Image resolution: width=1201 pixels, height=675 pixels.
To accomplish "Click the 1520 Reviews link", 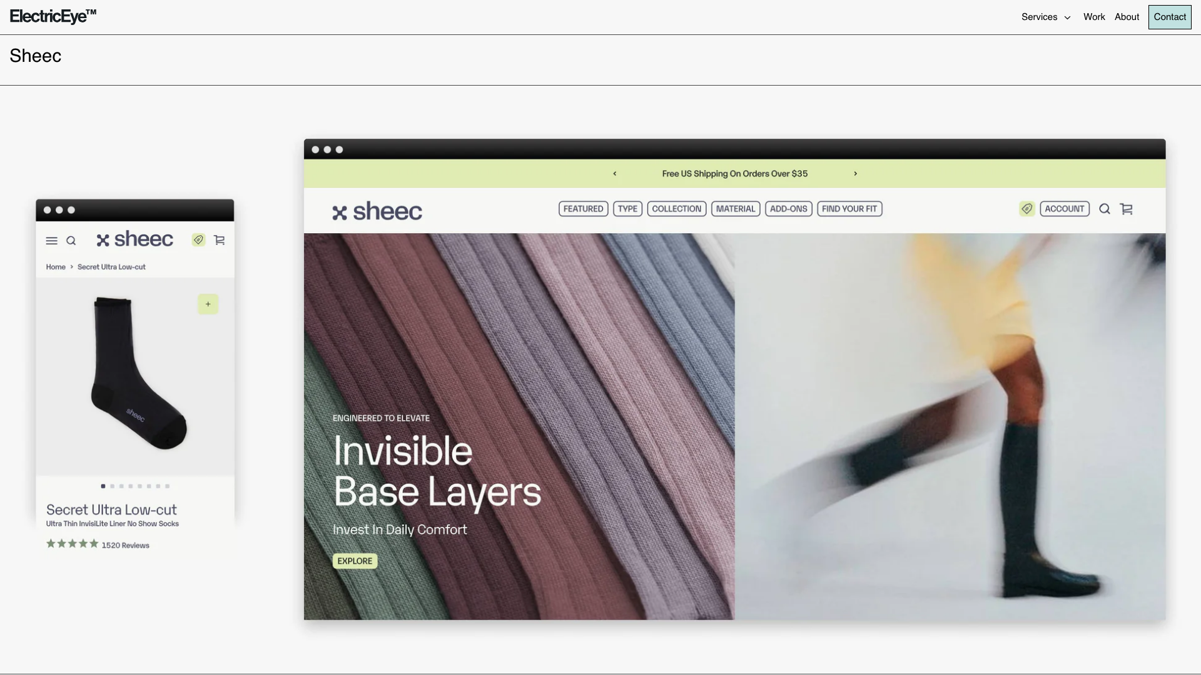I will click(126, 546).
